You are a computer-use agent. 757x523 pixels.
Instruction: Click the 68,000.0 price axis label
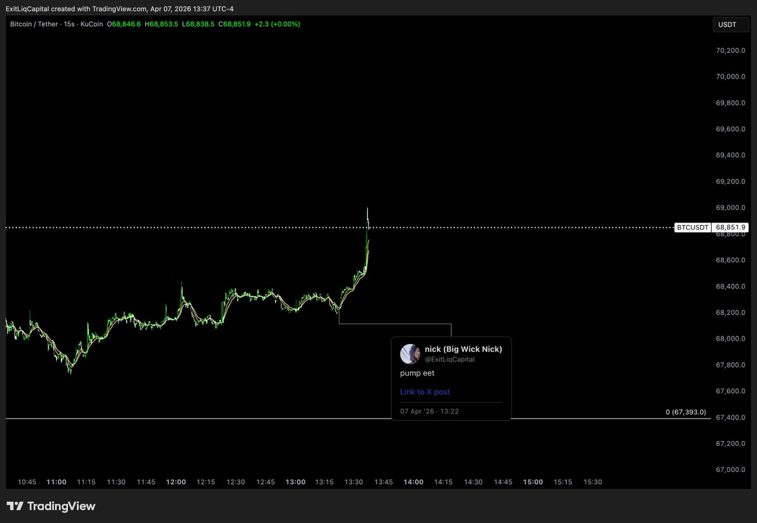point(731,339)
